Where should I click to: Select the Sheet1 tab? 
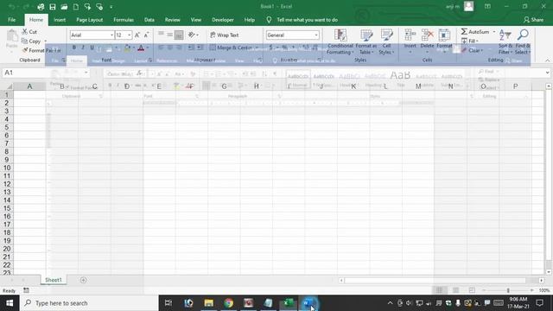coord(54,280)
